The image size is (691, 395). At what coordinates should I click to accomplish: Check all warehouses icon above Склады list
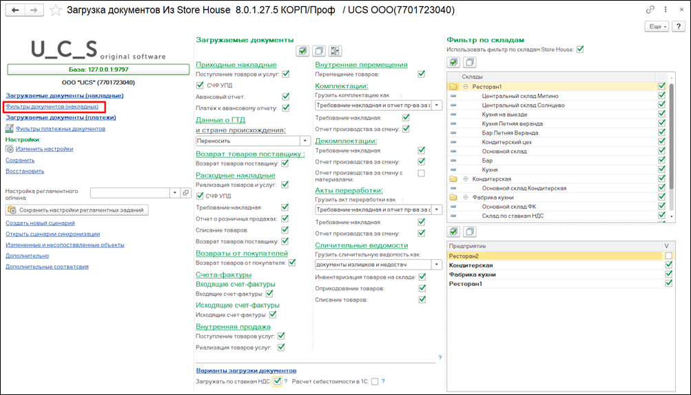[x=453, y=63]
